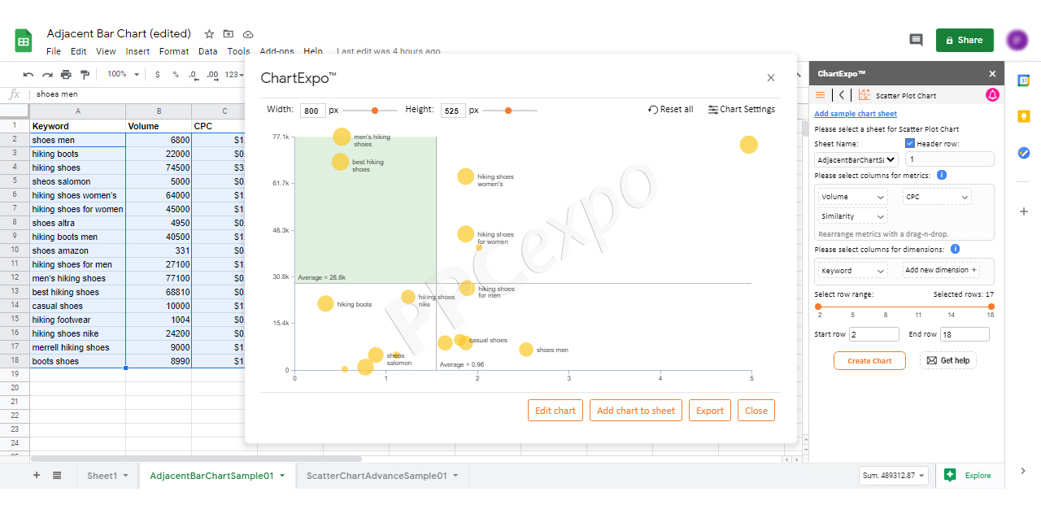Viewport: 1041px width, 518px height.
Task: Open the CPC metric dropdown
Action: pos(938,197)
